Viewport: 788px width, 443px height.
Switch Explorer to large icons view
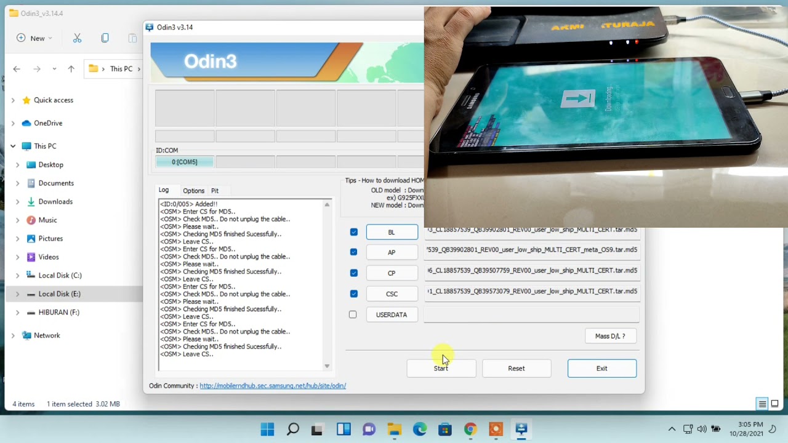tap(775, 404)
